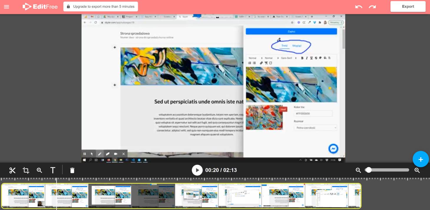Select the scissors cut tool
The height and width of the screenshot is (210, 430).
[x=12, y=170]
